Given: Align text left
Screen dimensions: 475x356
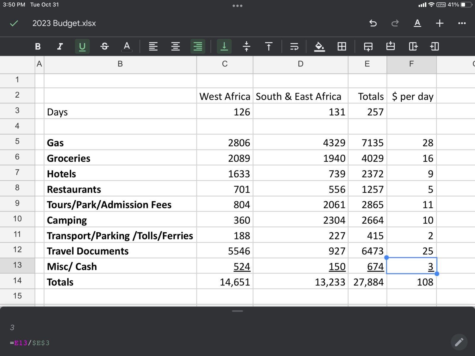Looking at the screenshot, I should click(x=153, y=46).
